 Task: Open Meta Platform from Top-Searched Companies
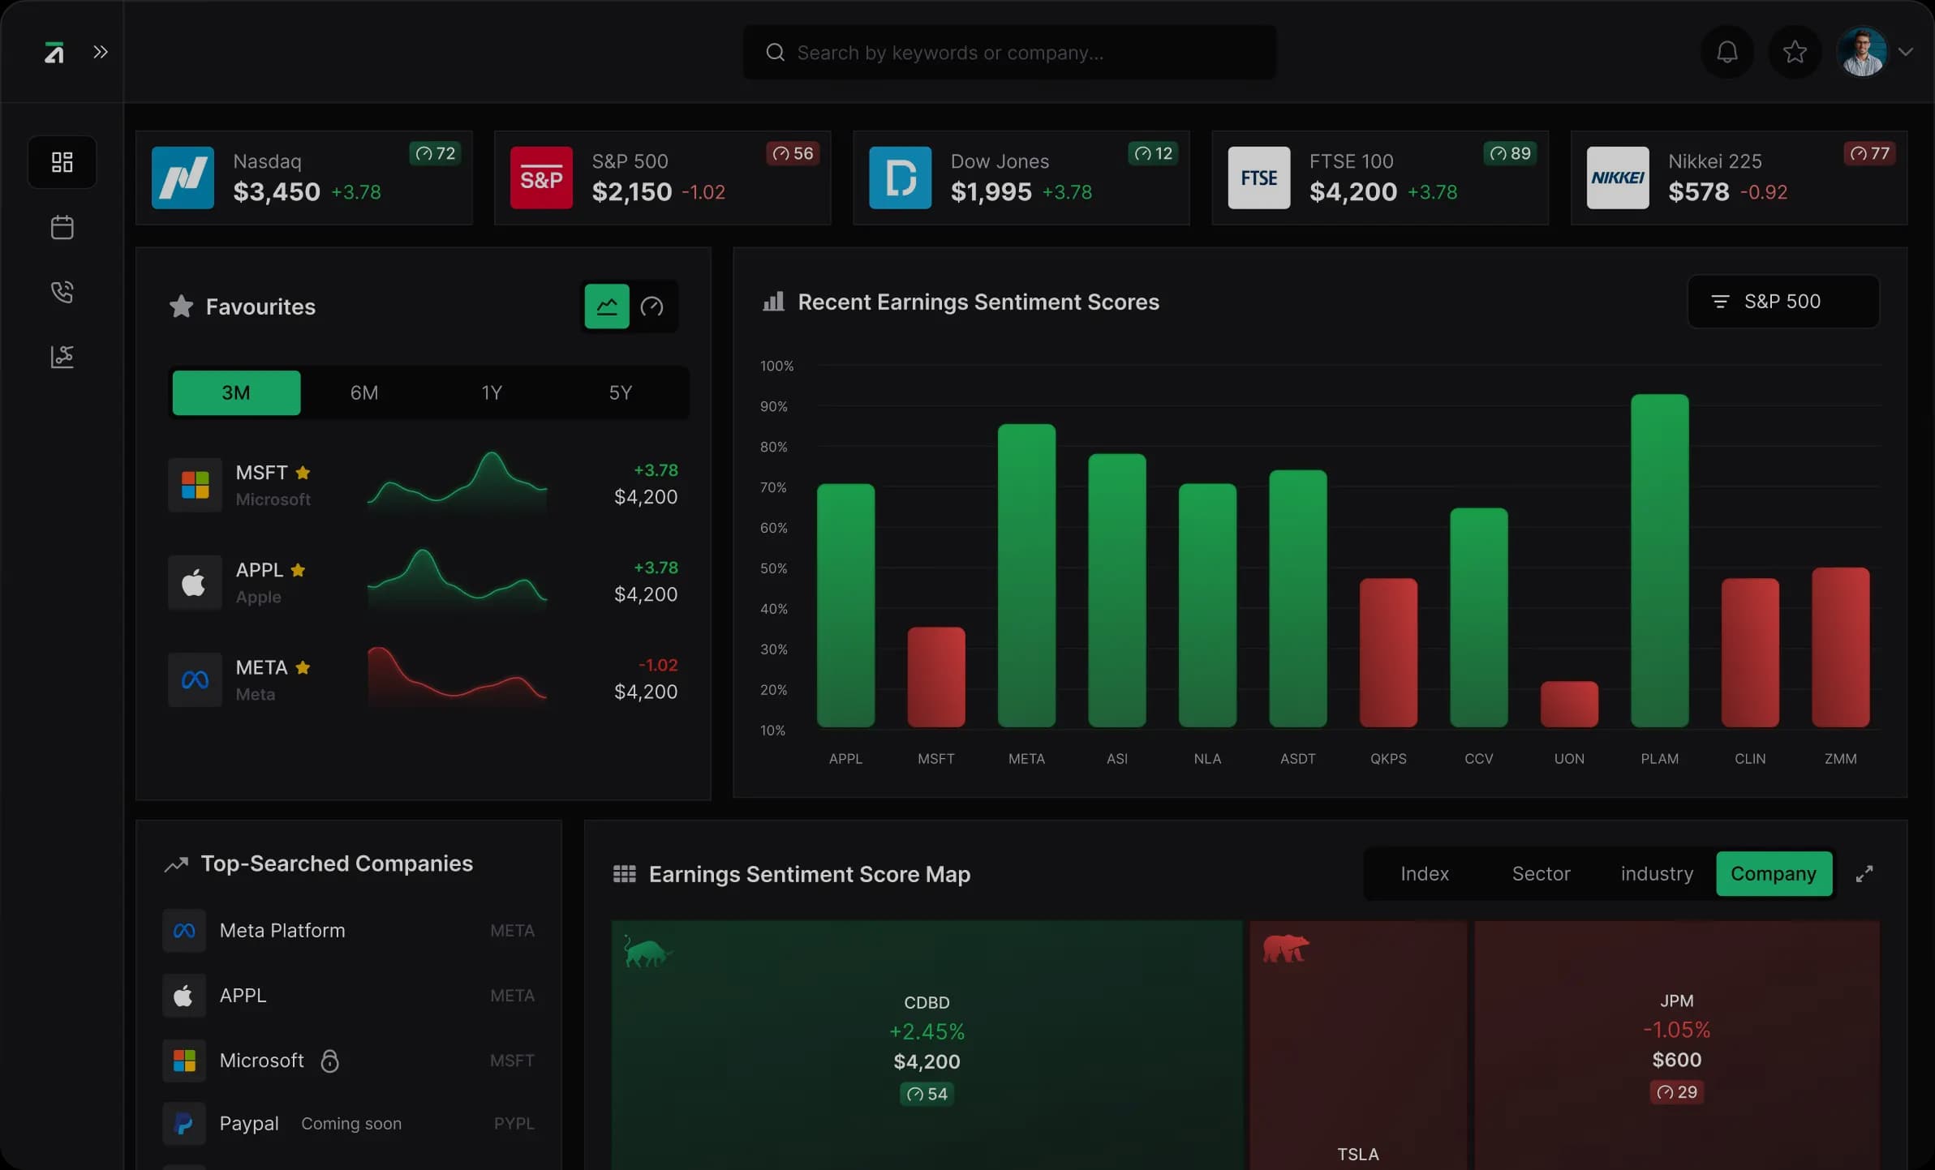pyautogui.click(x=282, y=930)
